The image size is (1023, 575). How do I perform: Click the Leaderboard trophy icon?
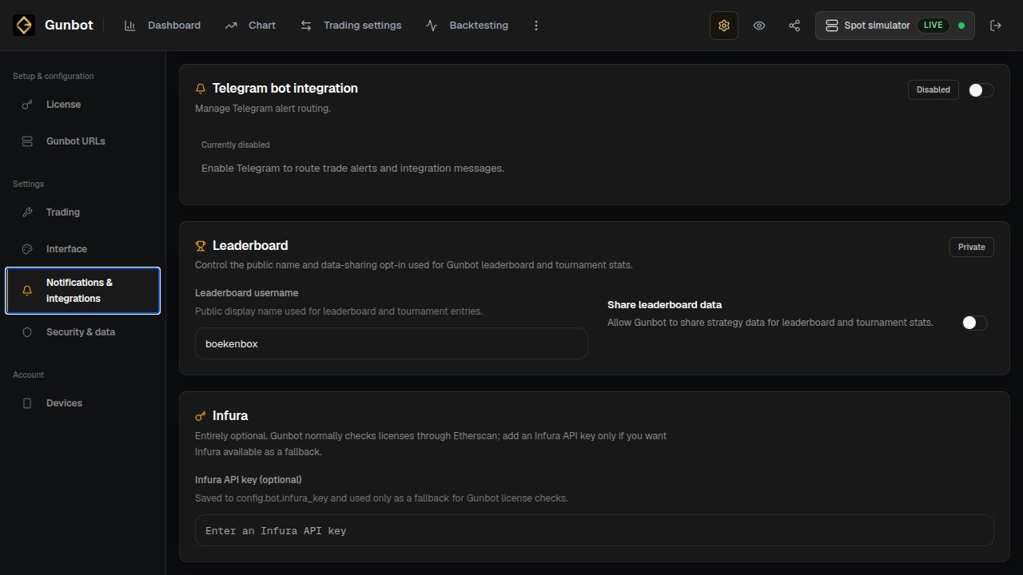[x=201, y=246]
